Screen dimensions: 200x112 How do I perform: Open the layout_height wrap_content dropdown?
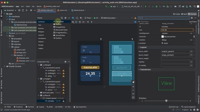(x=191, y=55)
